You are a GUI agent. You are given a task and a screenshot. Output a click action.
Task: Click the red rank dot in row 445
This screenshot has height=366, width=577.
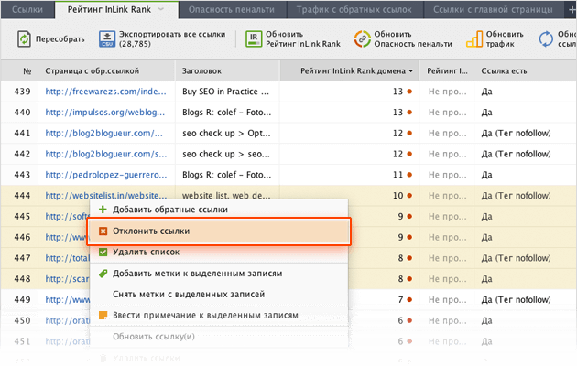point(409,217)
